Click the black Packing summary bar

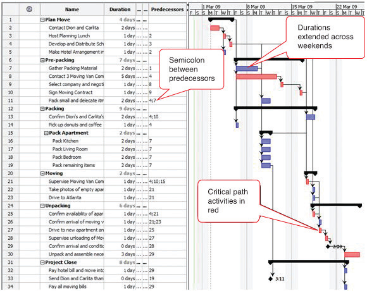(x=275, y=108)
